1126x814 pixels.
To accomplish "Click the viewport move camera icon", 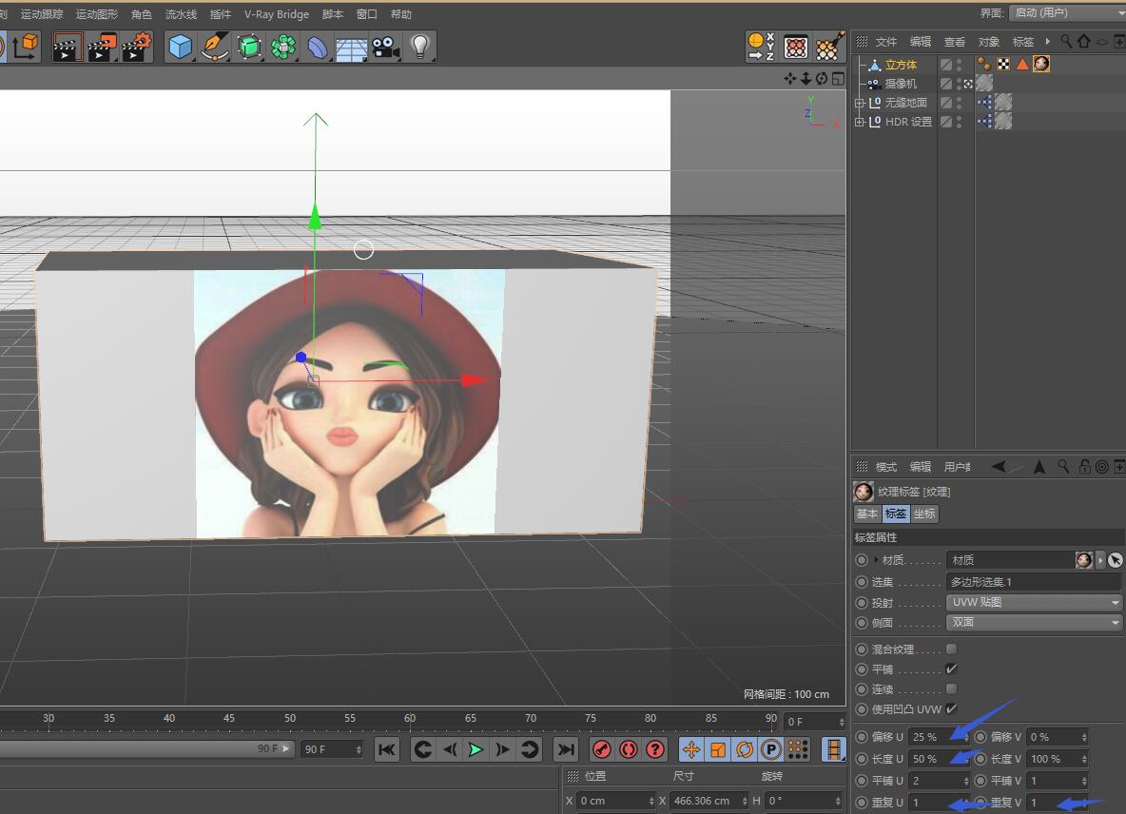I will point(790,78).
